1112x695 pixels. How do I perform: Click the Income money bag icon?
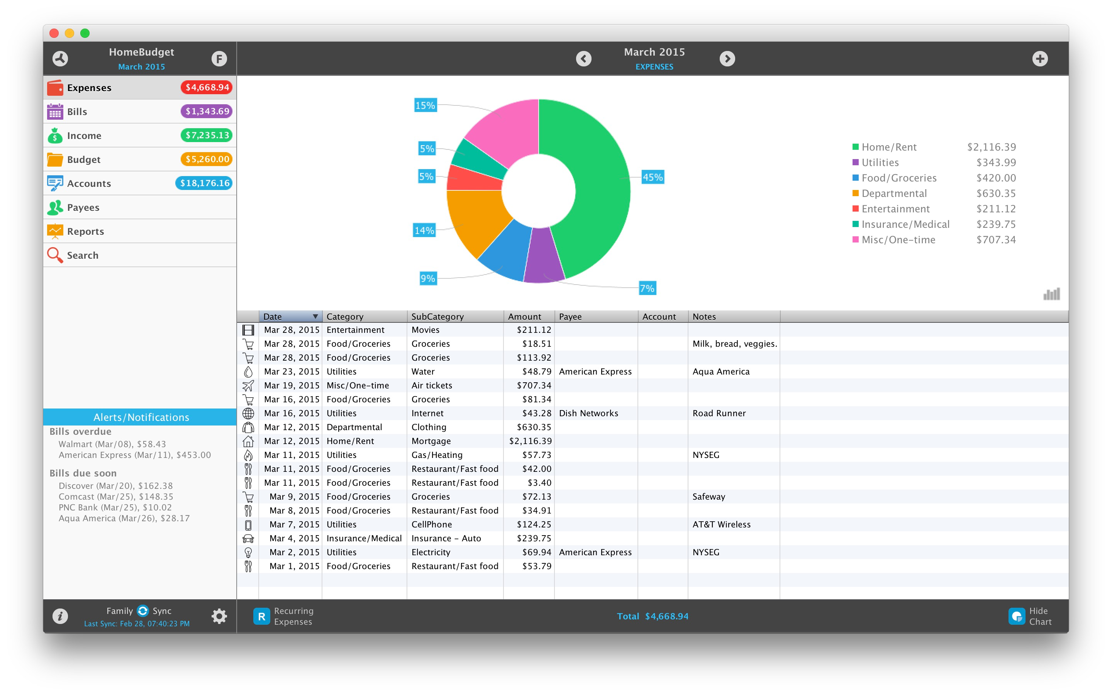point(55,135)
